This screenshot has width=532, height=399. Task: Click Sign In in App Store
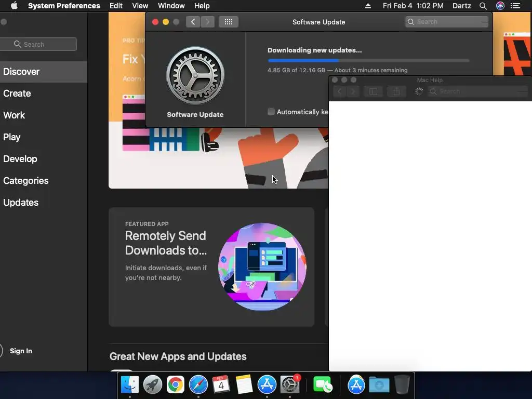(x=21, y=351)
